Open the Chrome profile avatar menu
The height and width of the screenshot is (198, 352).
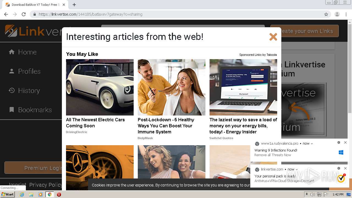tap(337, 14)
